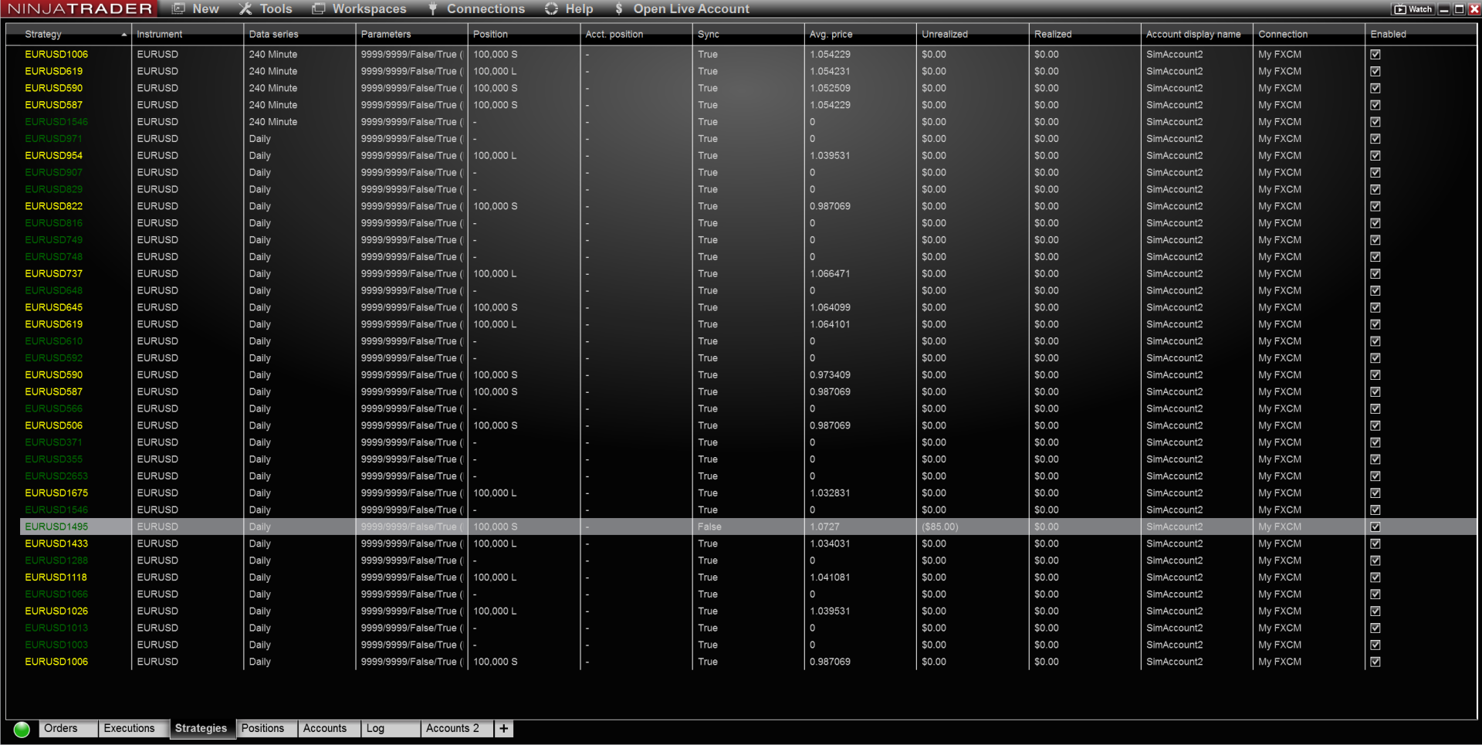
Task: Sort by the Position column header
Action: [523, 35]
